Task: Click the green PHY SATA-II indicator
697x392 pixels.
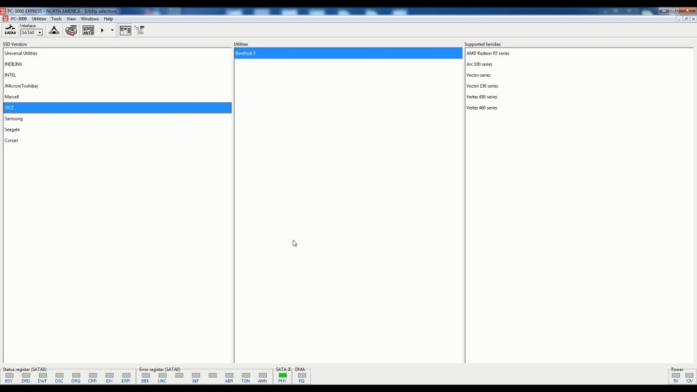Action: pyautogui.click(x=282, y=376)
